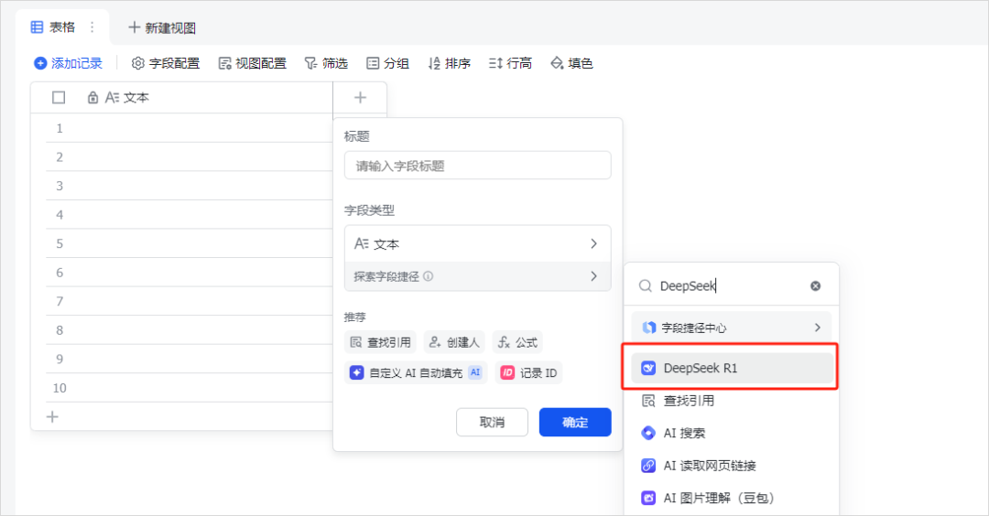This screenshot has width=989, height=516.
Task: Select DeepSeek R1 from results
Action: (731, 368)
